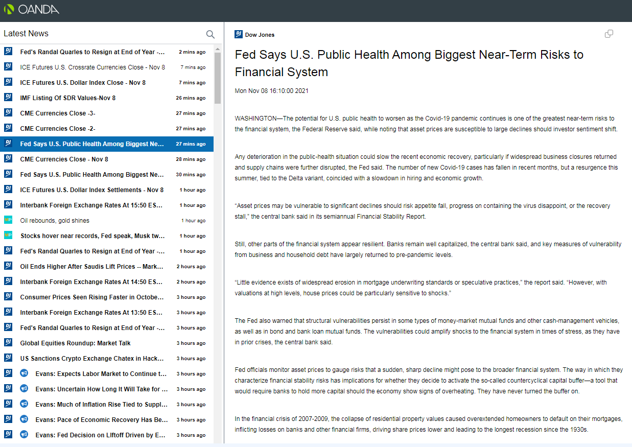Click the MP icon beside Stocks hover near records

[x=8, y=236]
